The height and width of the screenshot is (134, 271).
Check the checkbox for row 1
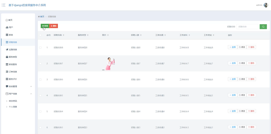coord(40,47)
